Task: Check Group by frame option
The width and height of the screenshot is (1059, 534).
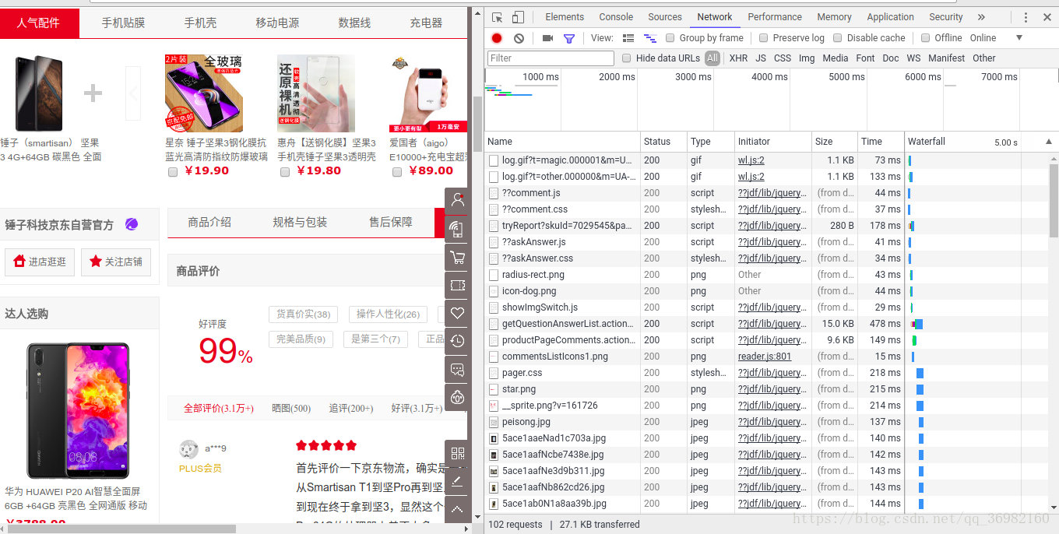Action: (x=670, y=38)
